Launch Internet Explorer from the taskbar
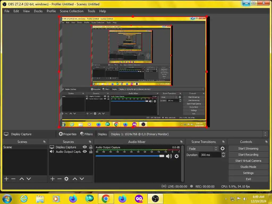Screen dimensions: 272x204 click(24, 199)
